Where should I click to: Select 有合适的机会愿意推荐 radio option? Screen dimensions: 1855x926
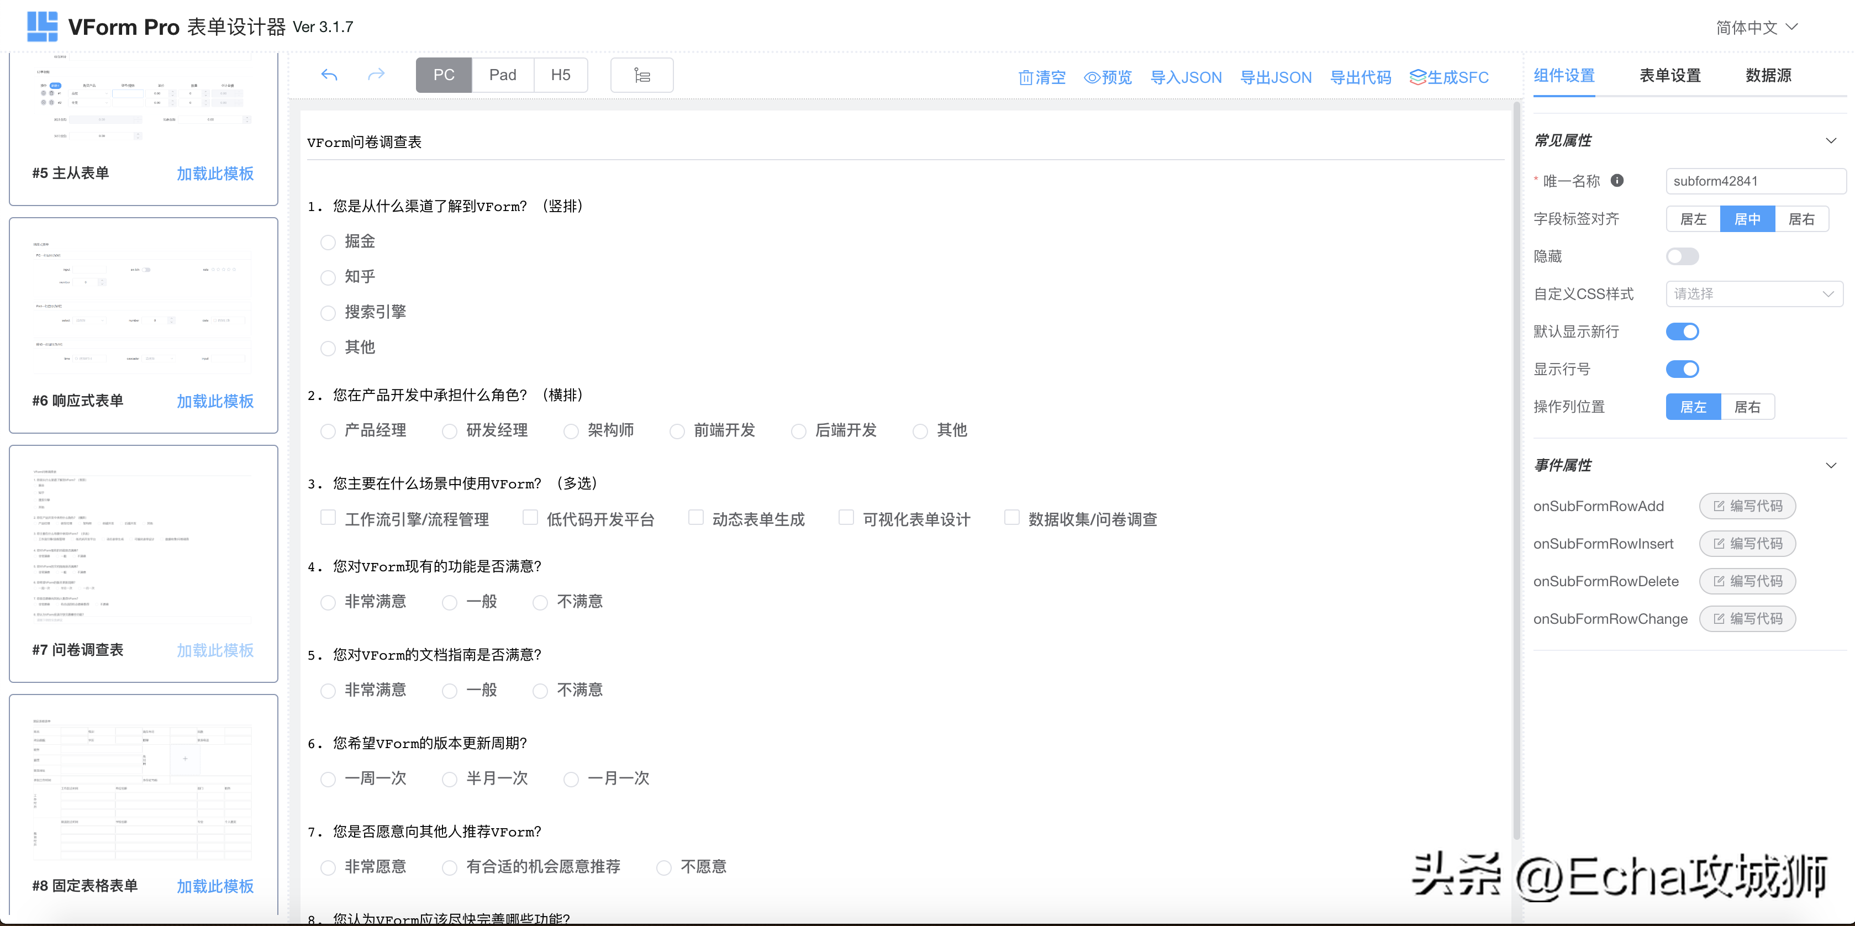[x=449, y=867]
